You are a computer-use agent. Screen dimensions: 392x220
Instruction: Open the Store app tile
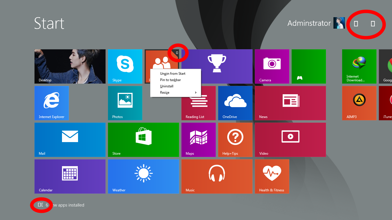[143, 140]
